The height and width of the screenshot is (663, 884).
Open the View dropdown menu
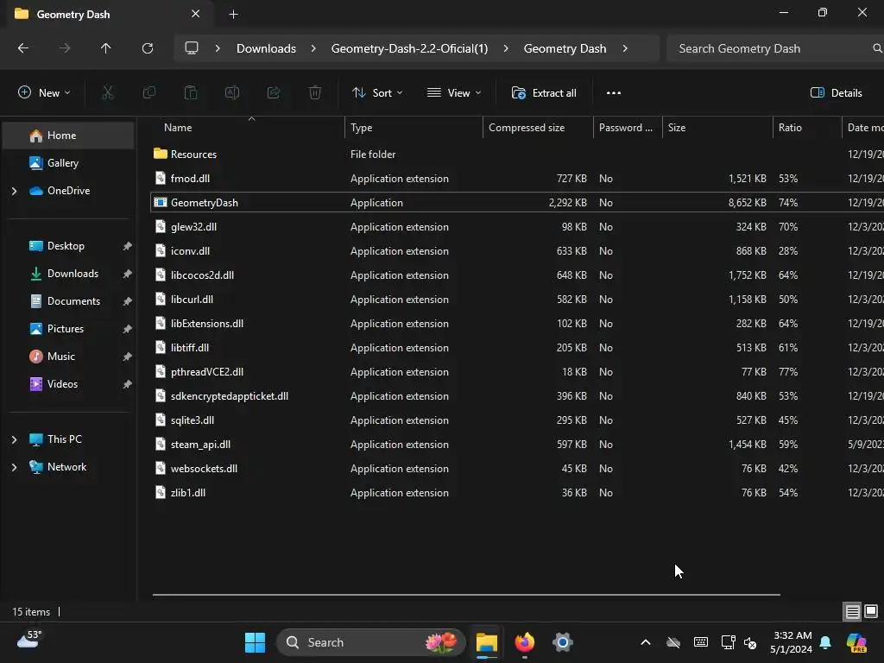point(454,93)
